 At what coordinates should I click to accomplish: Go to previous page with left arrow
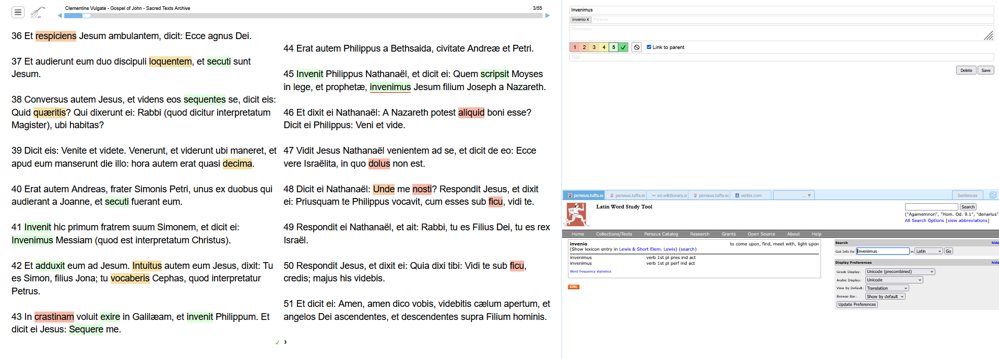[x=60, y=16]
